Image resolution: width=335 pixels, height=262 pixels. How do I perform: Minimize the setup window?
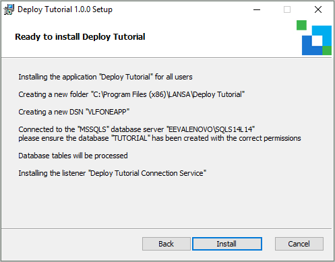click(257, 9)
